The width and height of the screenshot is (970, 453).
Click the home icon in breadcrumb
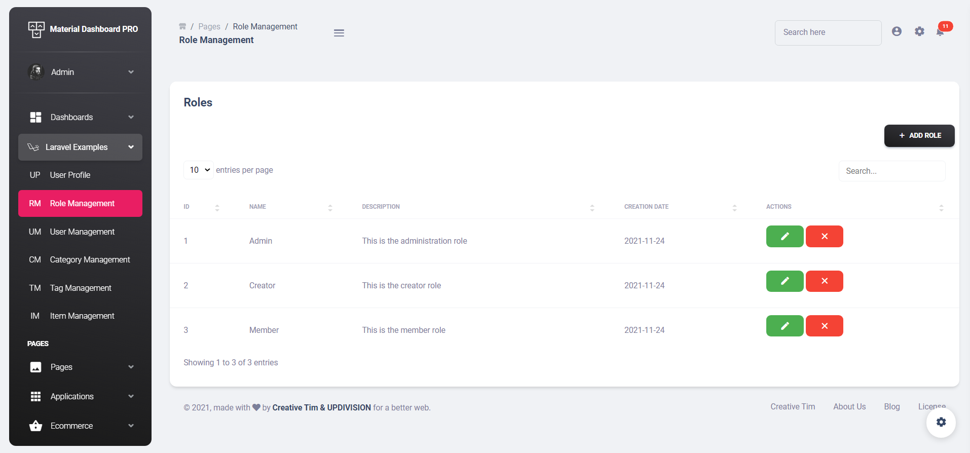coord(182,26)
